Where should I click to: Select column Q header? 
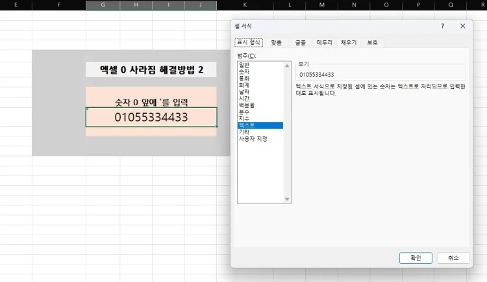451,5
